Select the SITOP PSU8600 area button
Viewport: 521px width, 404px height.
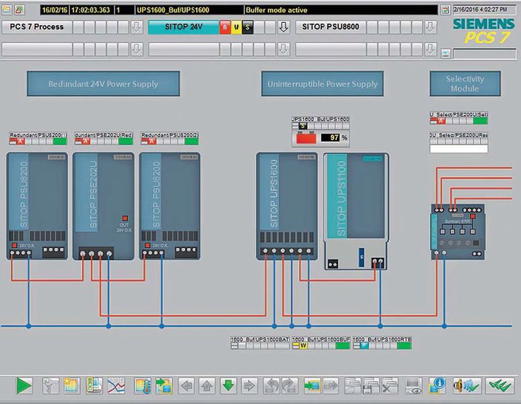[331, 27]
